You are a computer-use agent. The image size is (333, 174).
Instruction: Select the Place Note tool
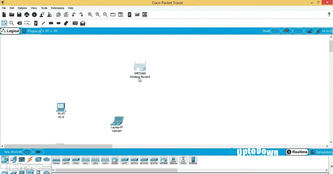36,23
